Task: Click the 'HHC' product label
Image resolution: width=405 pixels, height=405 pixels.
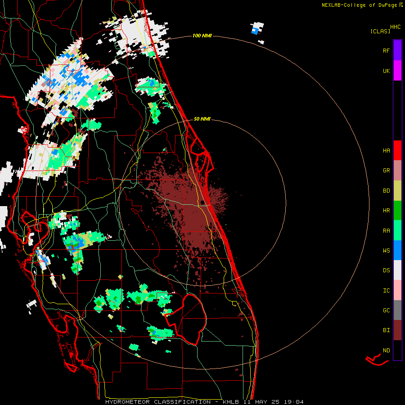Action: click(396, 27)
